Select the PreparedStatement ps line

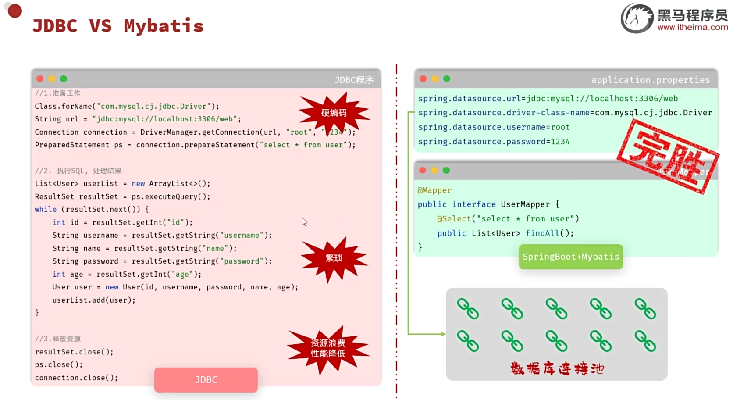point(195,145)
